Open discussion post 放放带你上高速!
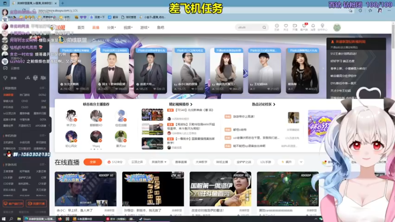 244,116
